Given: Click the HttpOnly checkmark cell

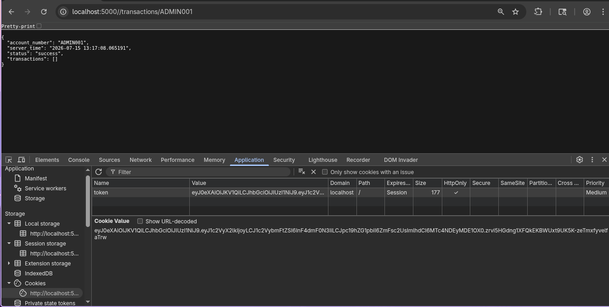Looking at the screenshot, I should (456, 193).
